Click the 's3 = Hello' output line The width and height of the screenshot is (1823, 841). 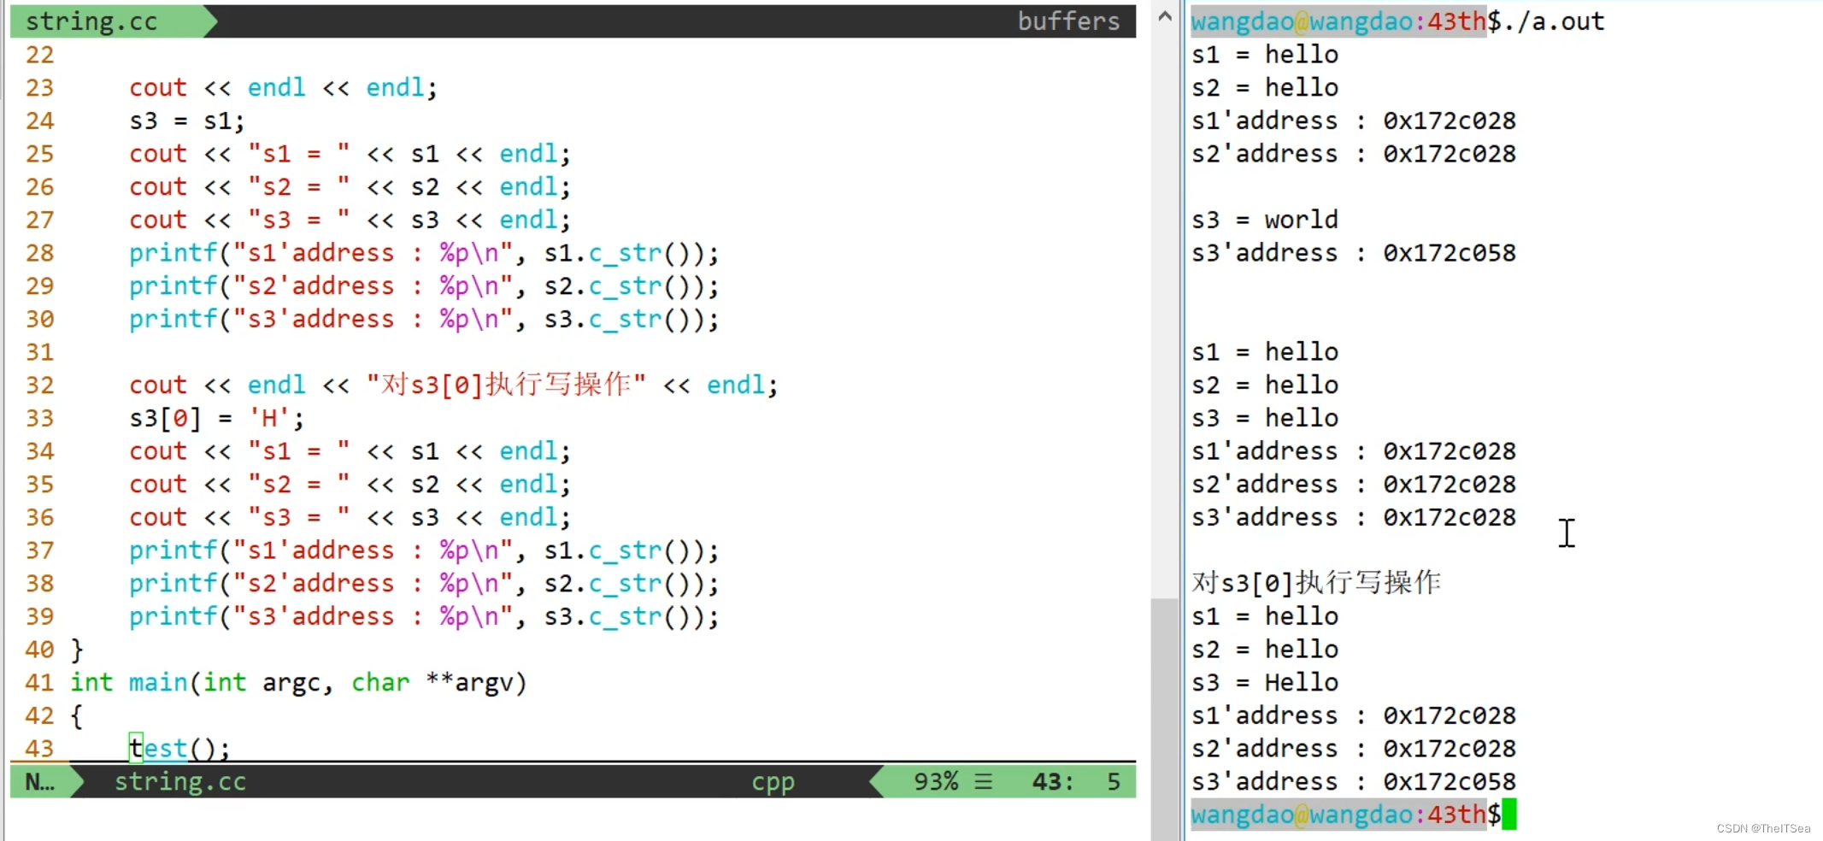pos(1265,683)
